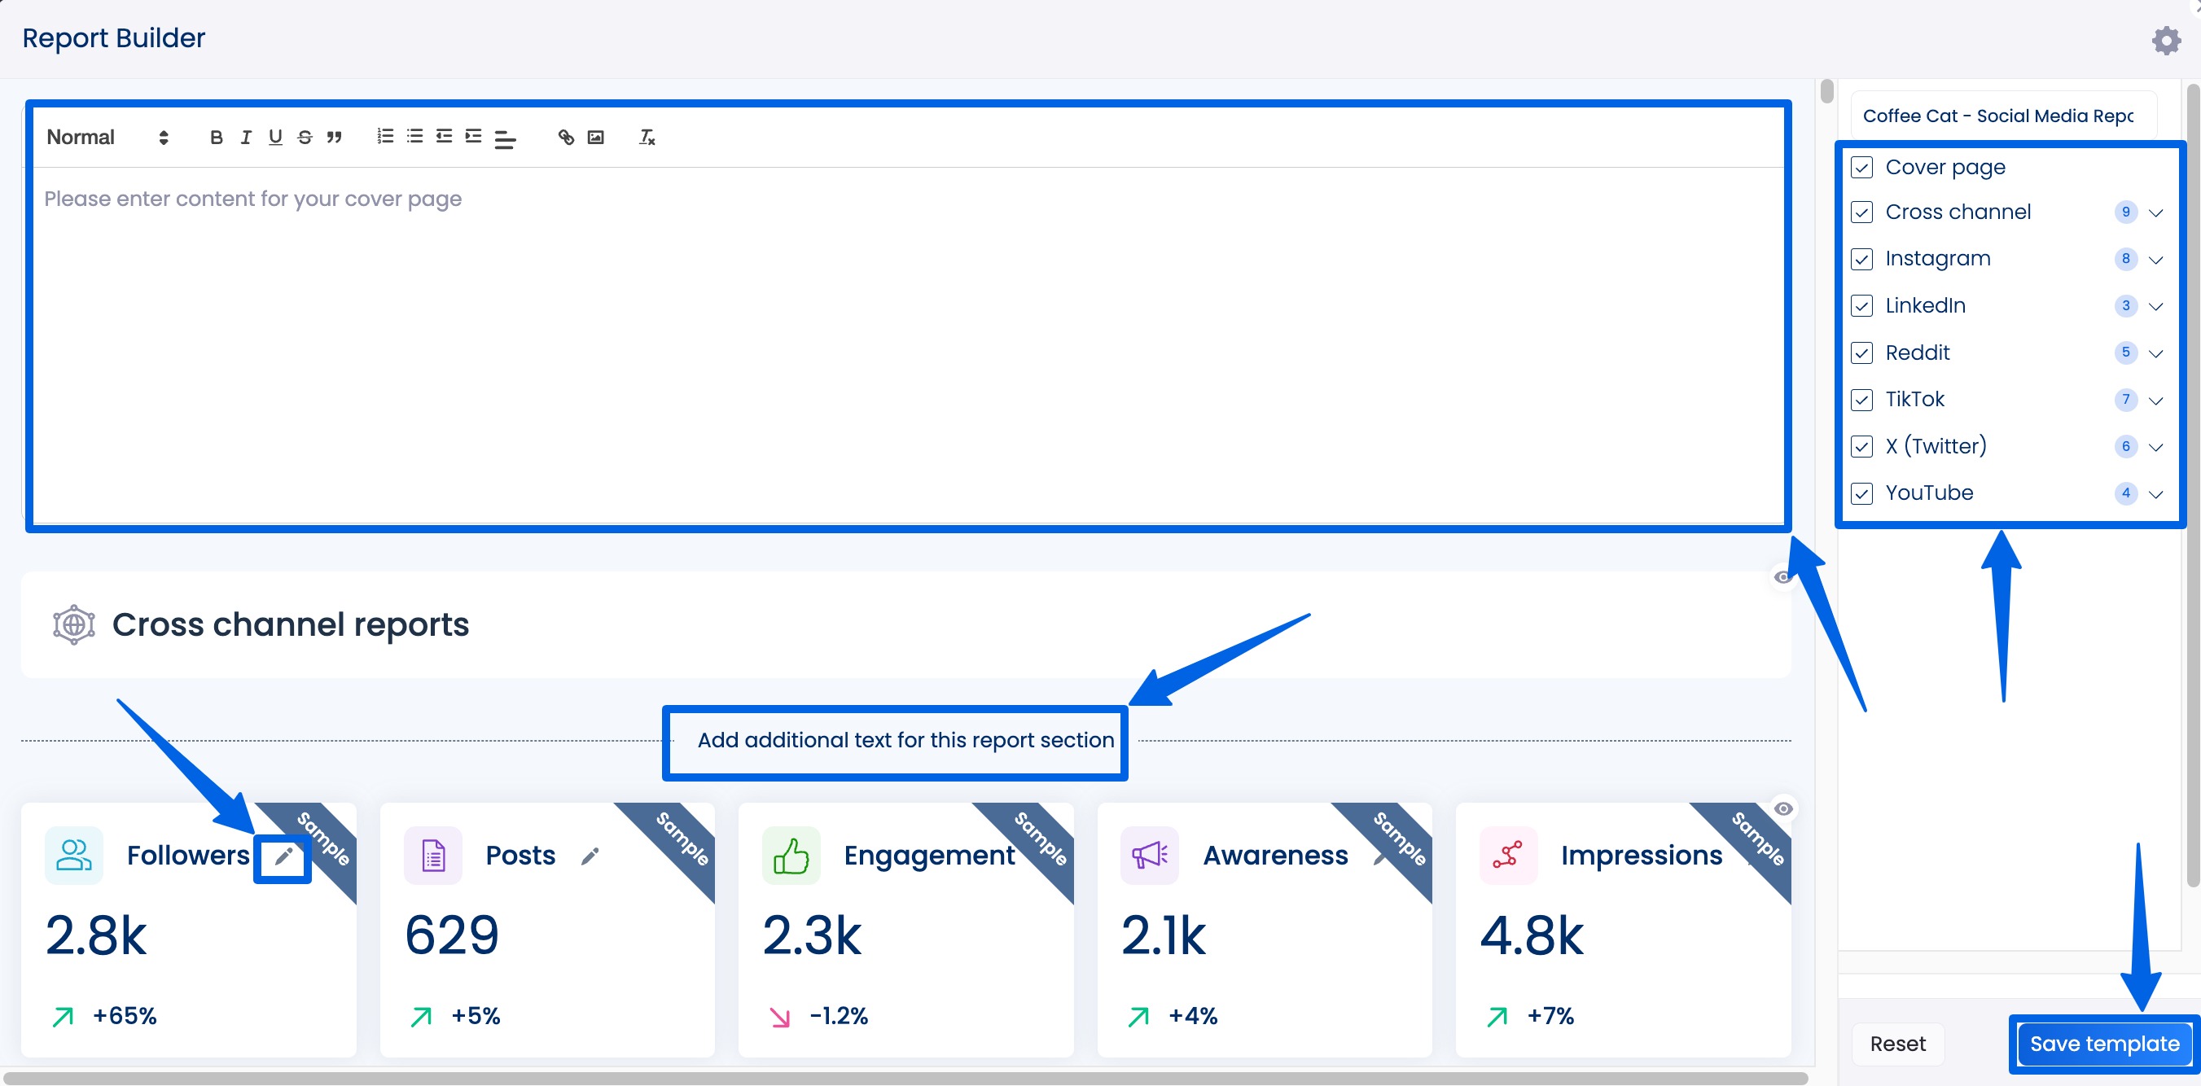The height and width of the screenshot is (1086, 2201).
Task: Hide Cross channel reports using the eye toggle
Action: click(1782, 578)
